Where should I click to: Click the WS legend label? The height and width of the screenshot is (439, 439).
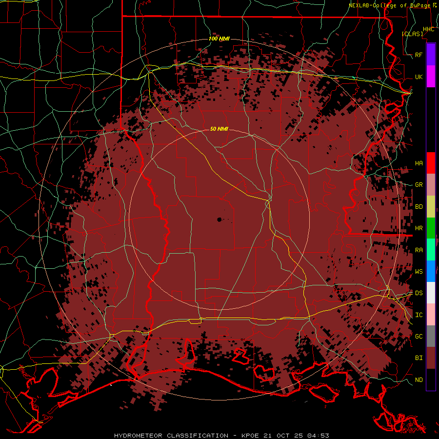[419, 271]
